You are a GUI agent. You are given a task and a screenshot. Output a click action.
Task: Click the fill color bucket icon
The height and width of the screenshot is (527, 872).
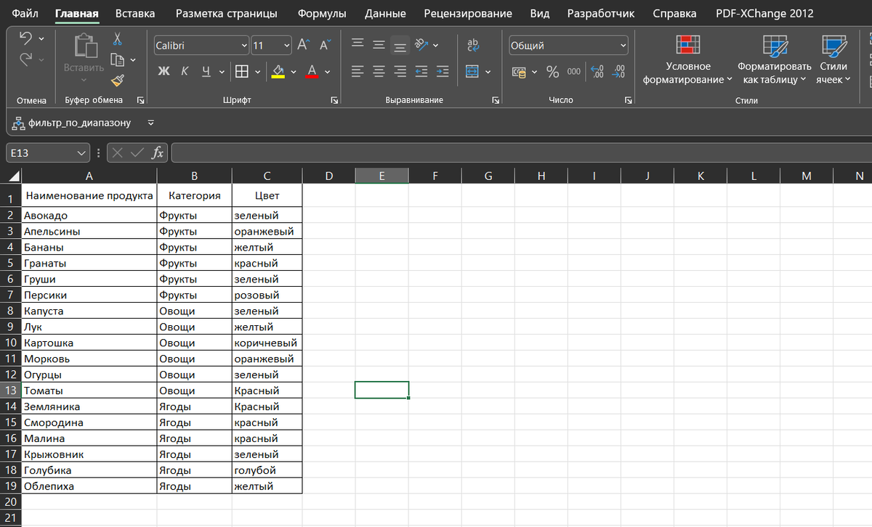[278, 71]
